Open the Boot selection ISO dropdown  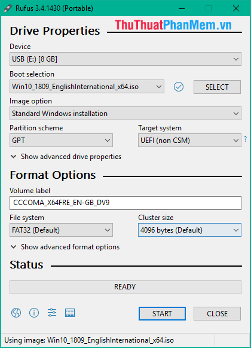click(87, 87)
